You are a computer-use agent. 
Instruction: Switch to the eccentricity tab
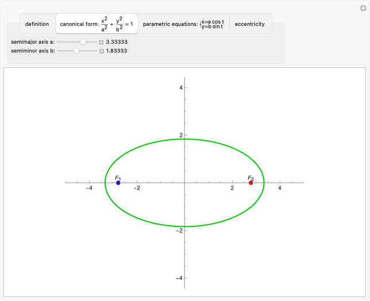click(x=250, y=24)
